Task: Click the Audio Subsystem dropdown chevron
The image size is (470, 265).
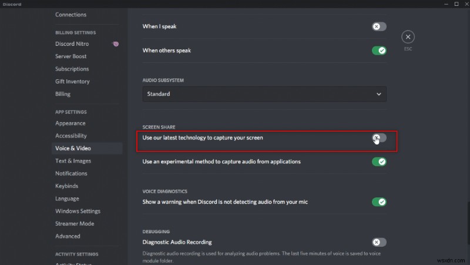Action: pos(379,94)
